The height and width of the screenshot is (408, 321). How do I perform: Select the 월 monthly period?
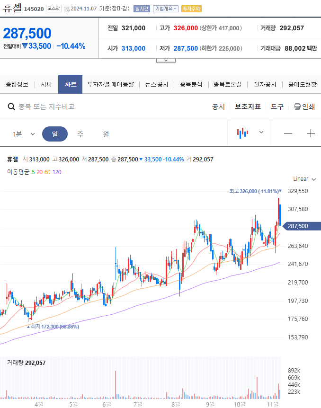point(106,134)
